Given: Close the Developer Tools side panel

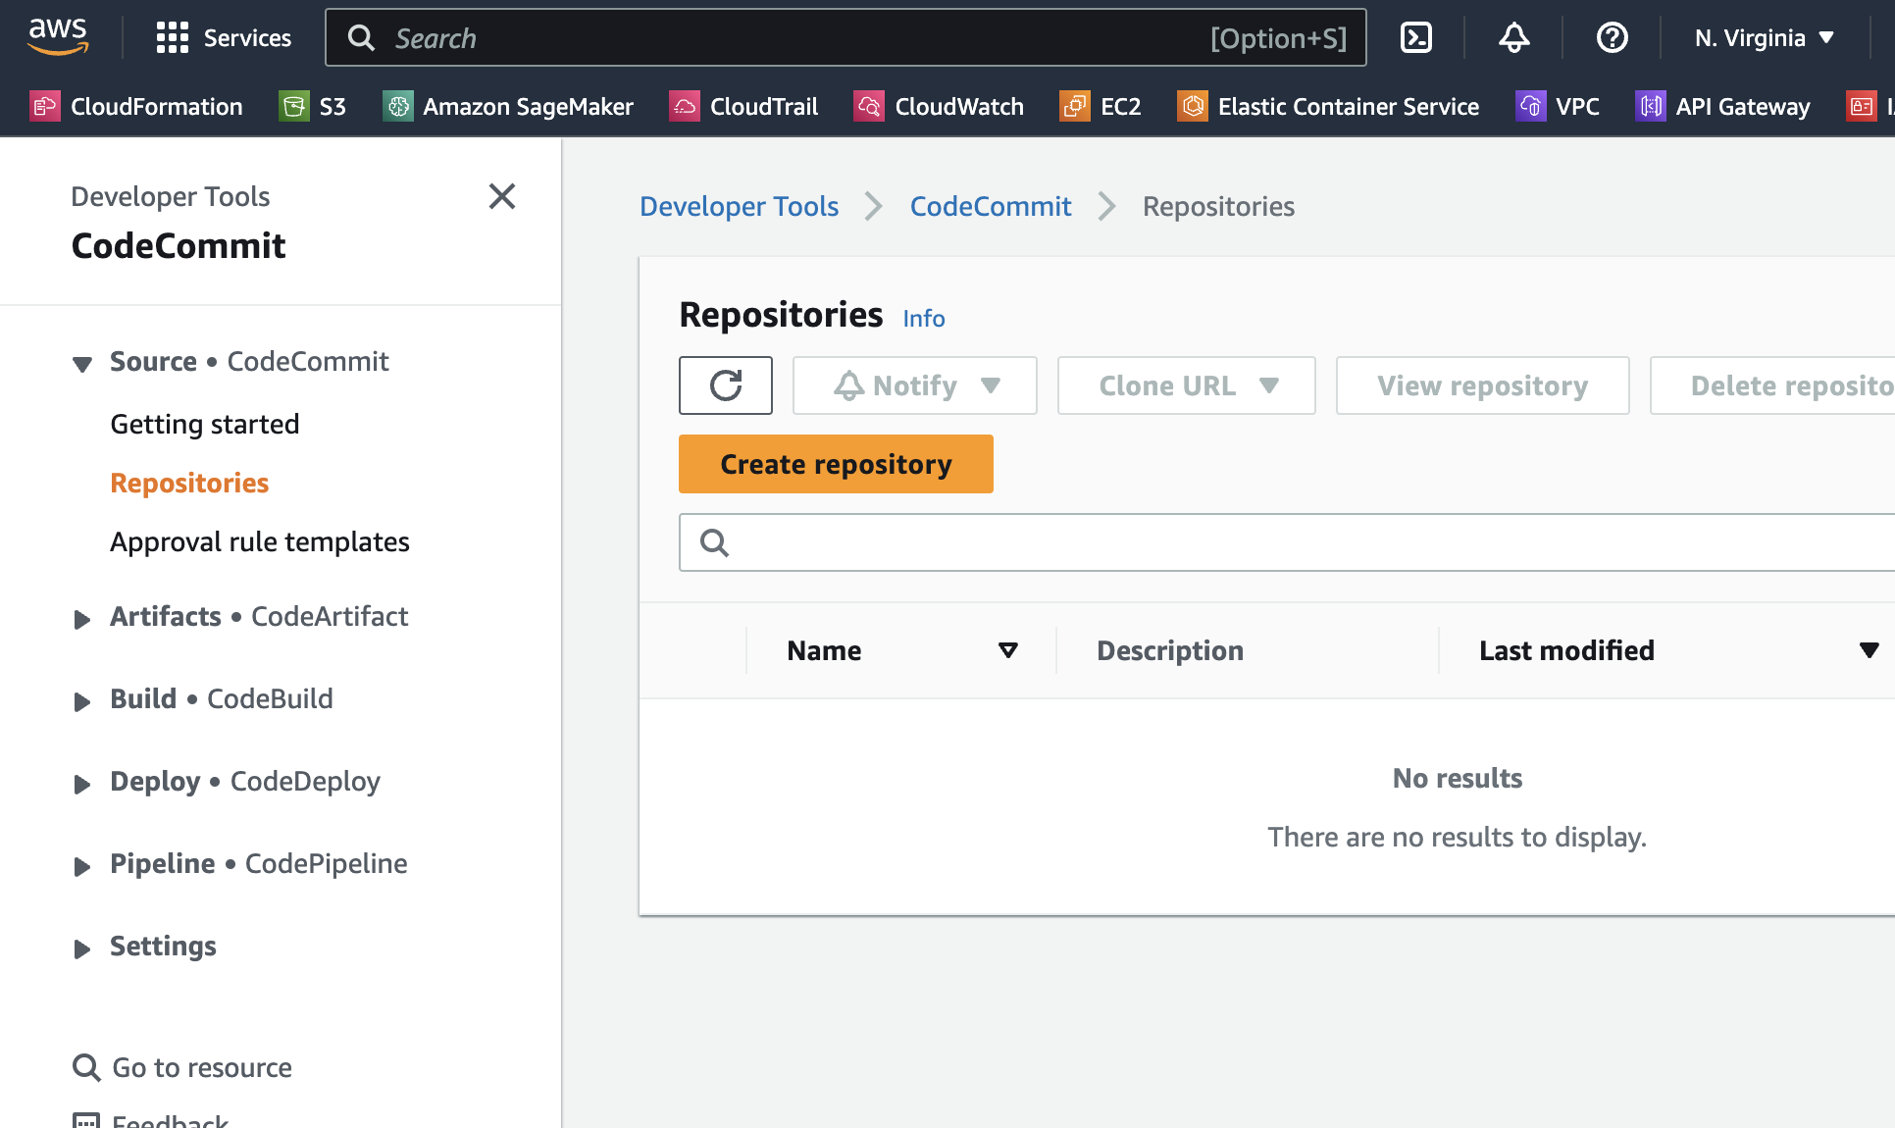Looking at the screenshot, I should pyautogui.click(x=502, y=196).
